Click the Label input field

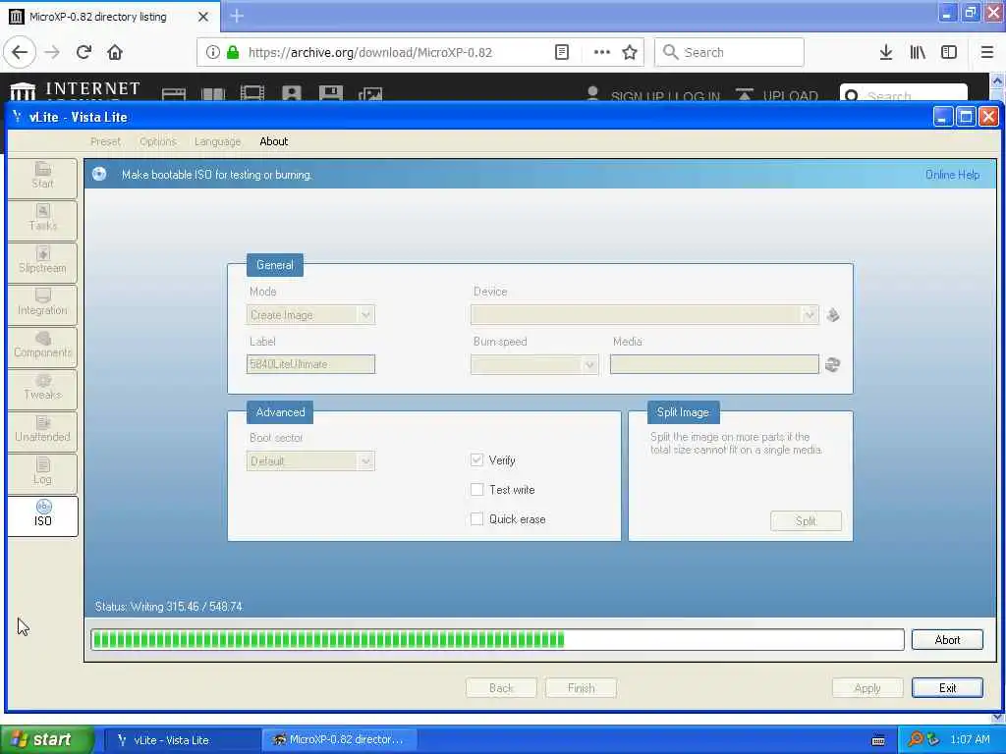[310, 364]
